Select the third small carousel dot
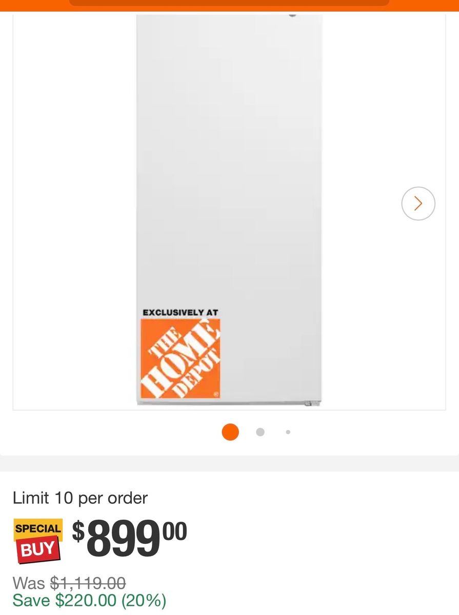 point(288,432)
